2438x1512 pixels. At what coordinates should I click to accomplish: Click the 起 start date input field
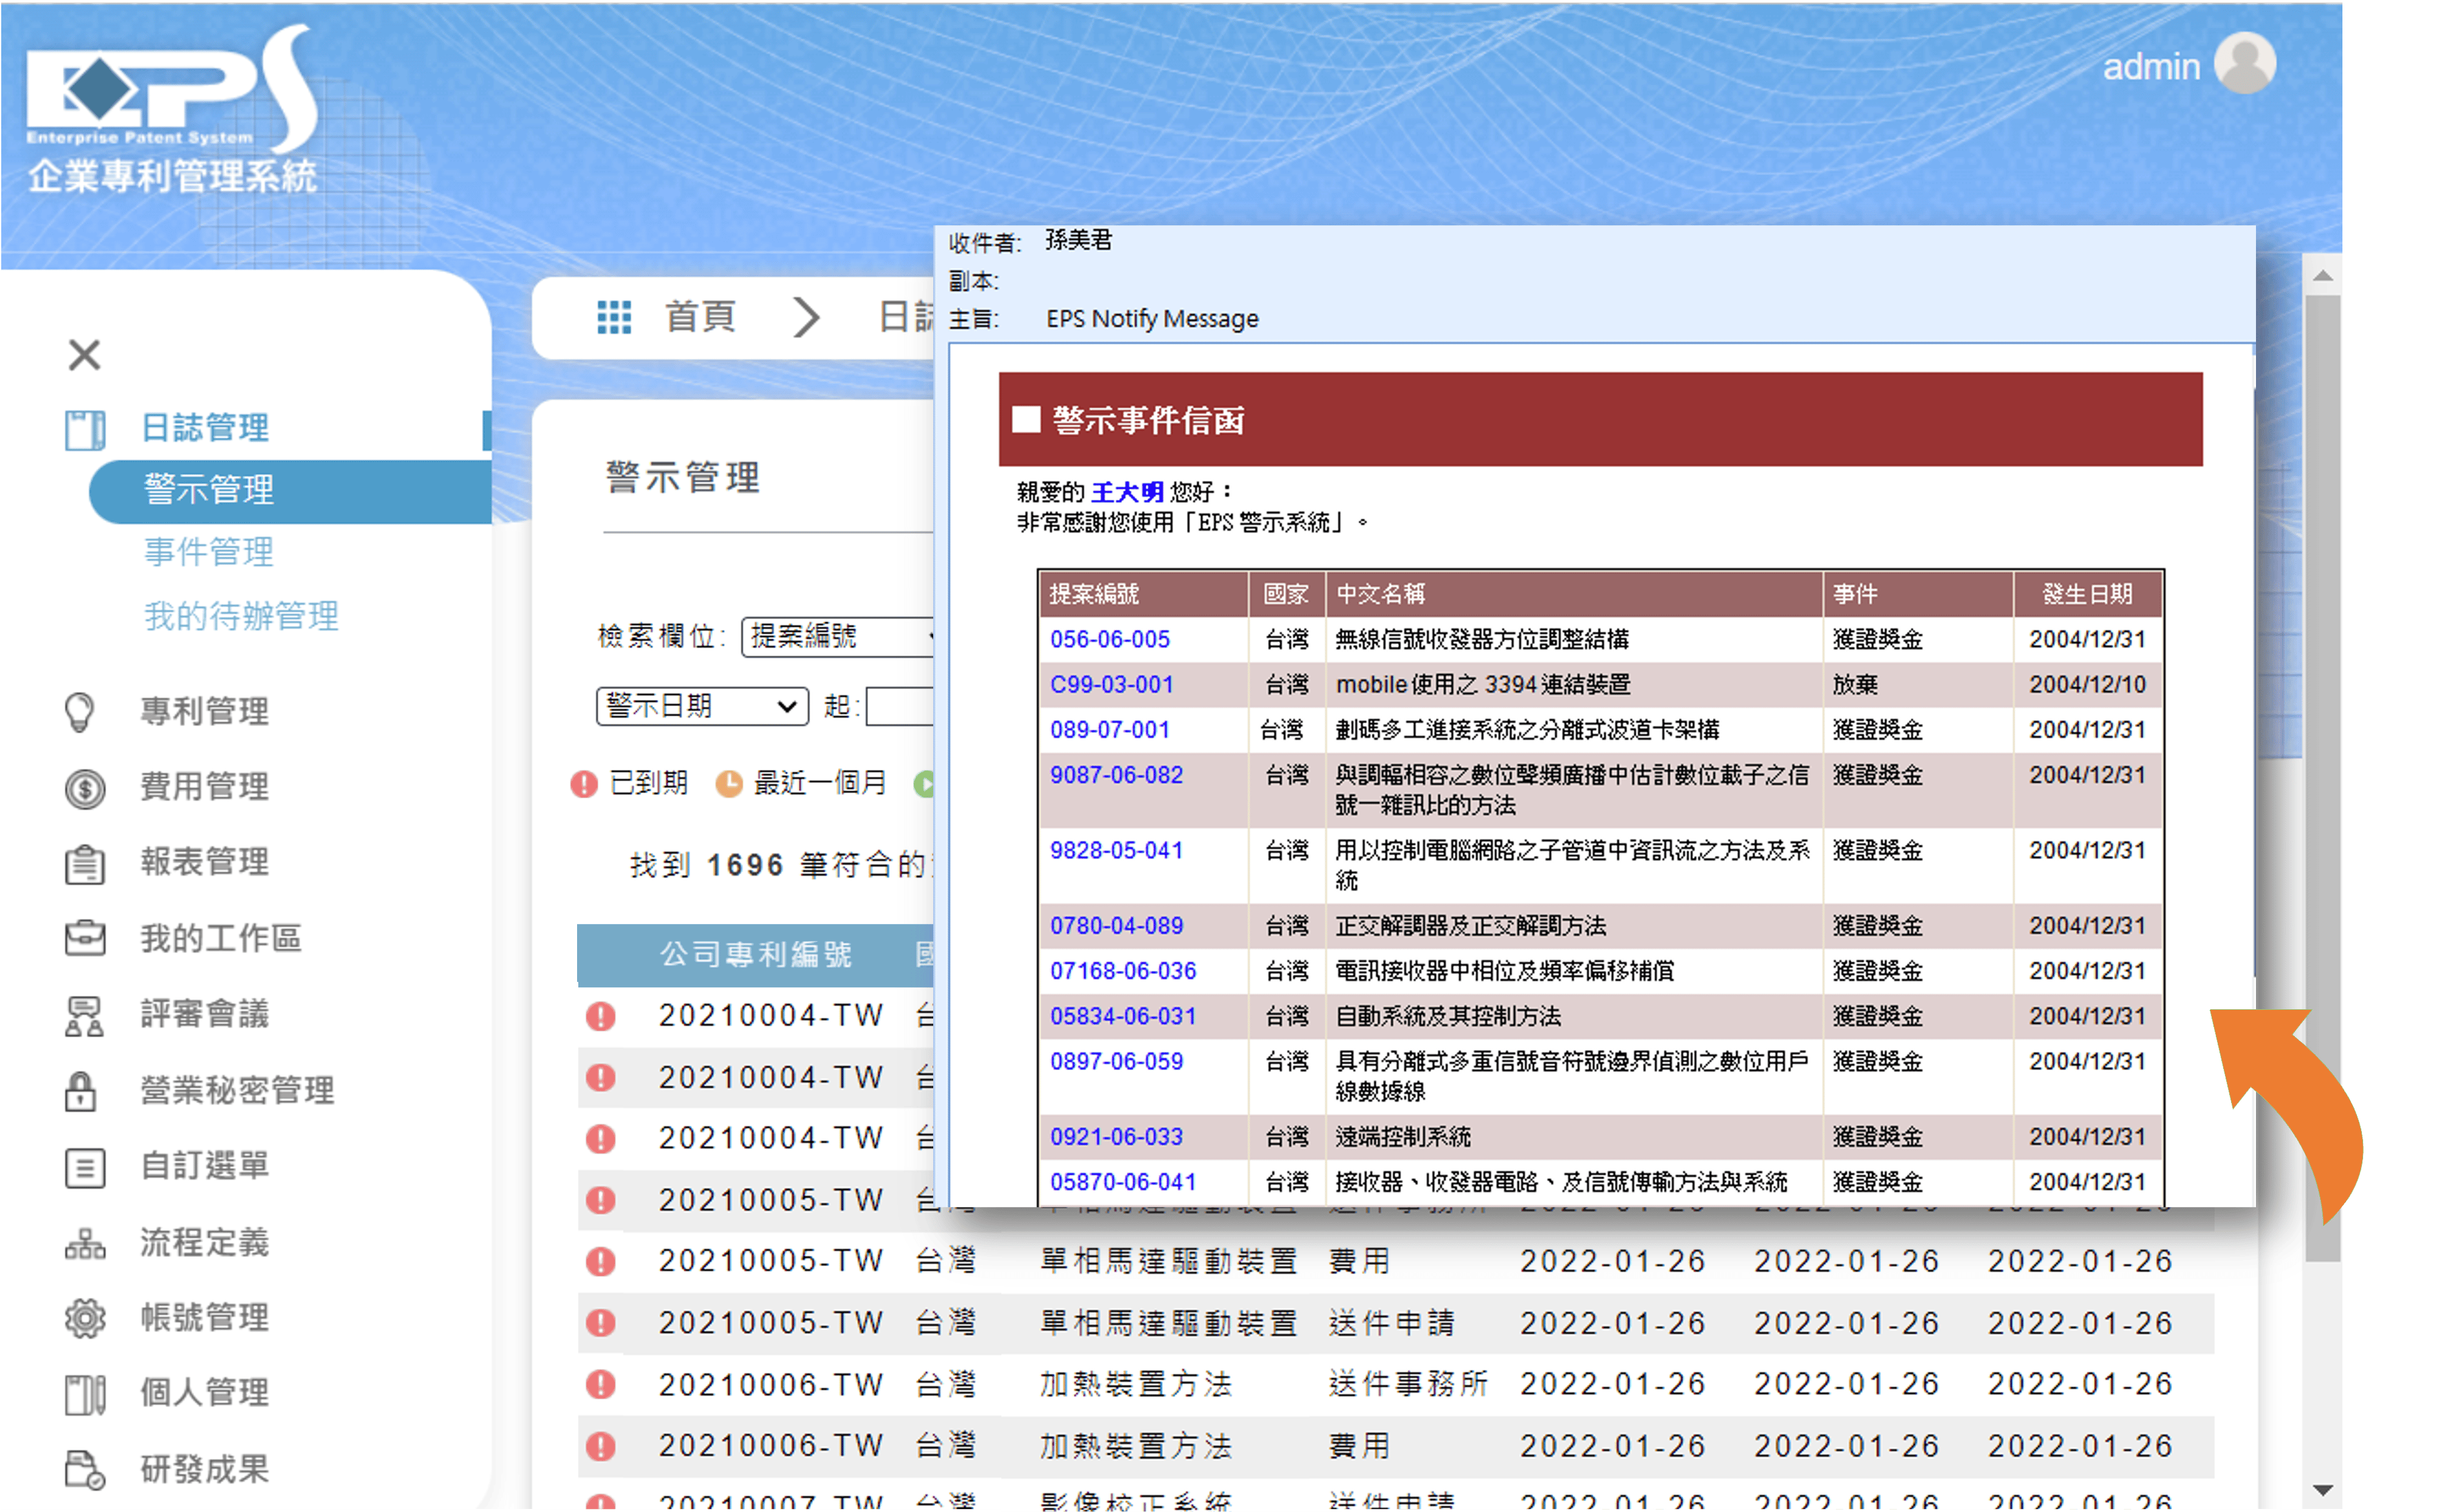coord(900,706)
